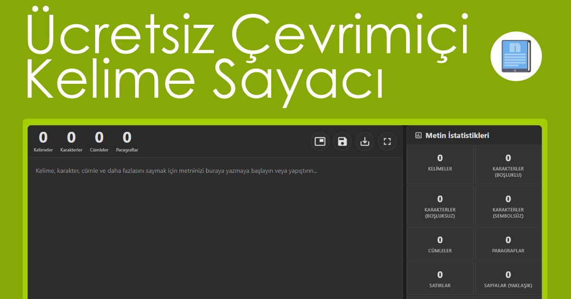Click the save (floppy disk) icon
The height and width of the screenshot is (299, 571).
point(343,141)
